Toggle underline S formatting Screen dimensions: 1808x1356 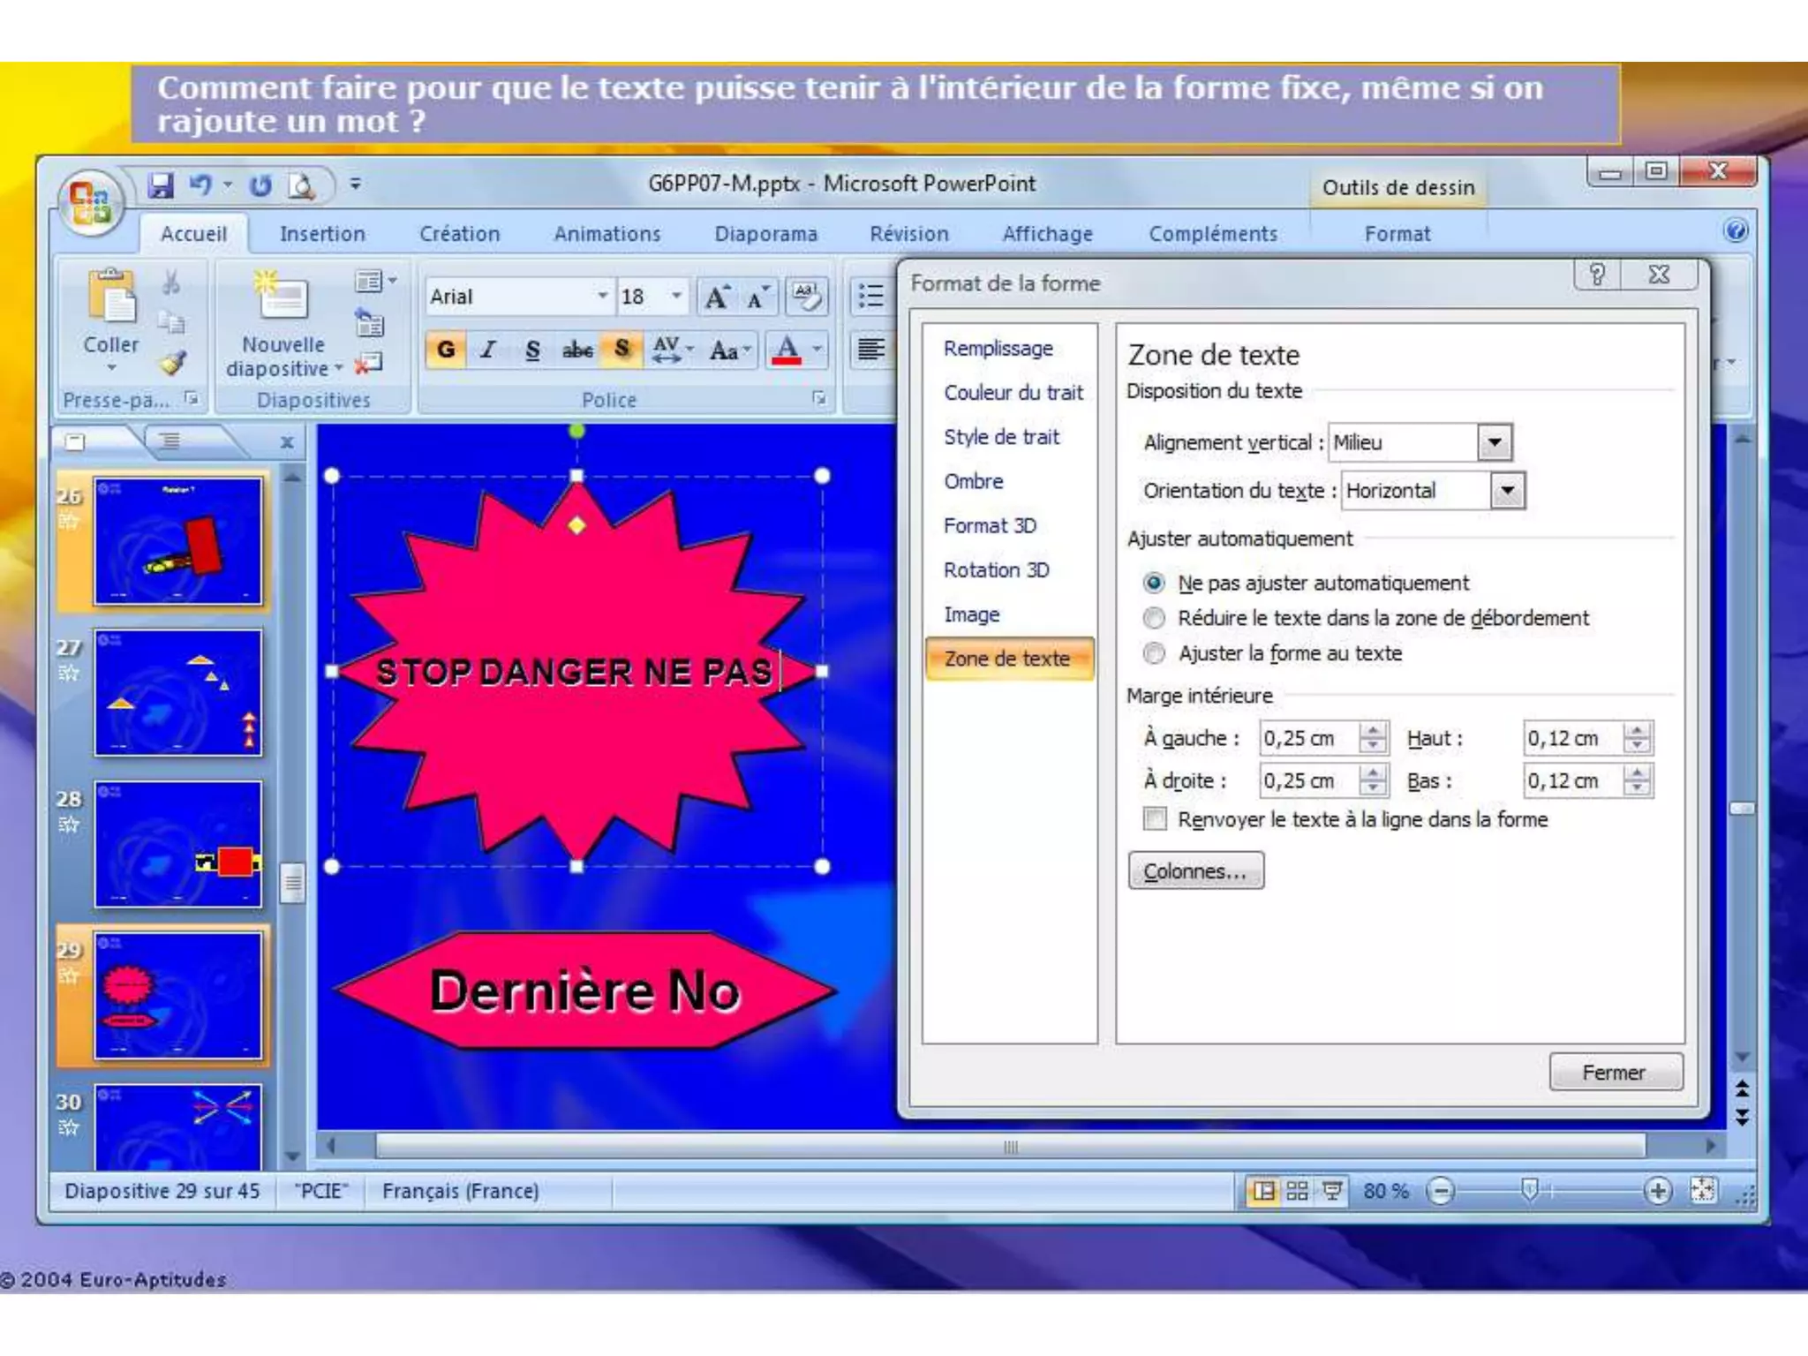click(532, 350)
